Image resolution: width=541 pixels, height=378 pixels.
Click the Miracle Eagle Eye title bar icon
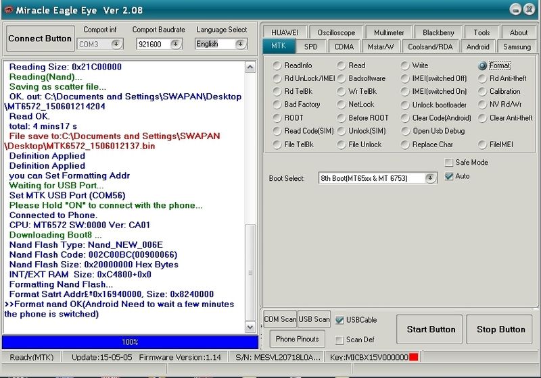point(8,9)
